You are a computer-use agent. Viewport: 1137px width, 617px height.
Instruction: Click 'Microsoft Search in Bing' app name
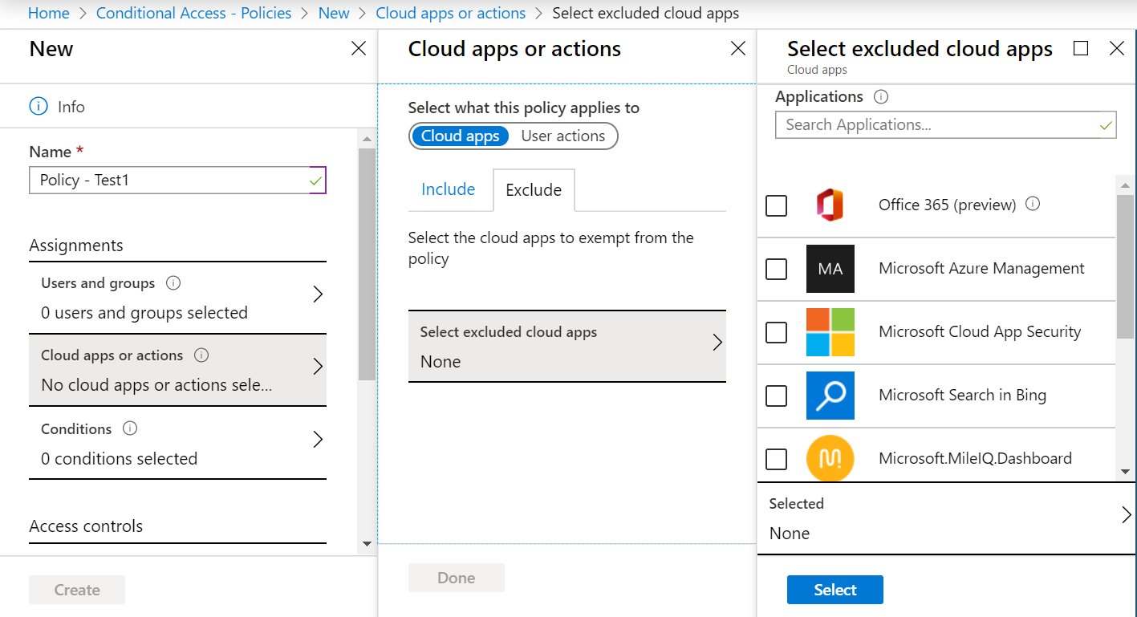click(962, 395)
